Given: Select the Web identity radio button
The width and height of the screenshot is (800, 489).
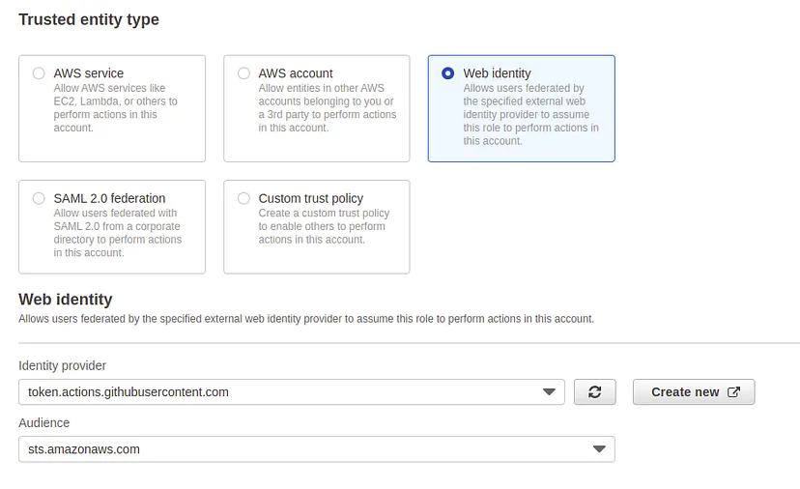Looking at the screenshot, I should point(447,73).
